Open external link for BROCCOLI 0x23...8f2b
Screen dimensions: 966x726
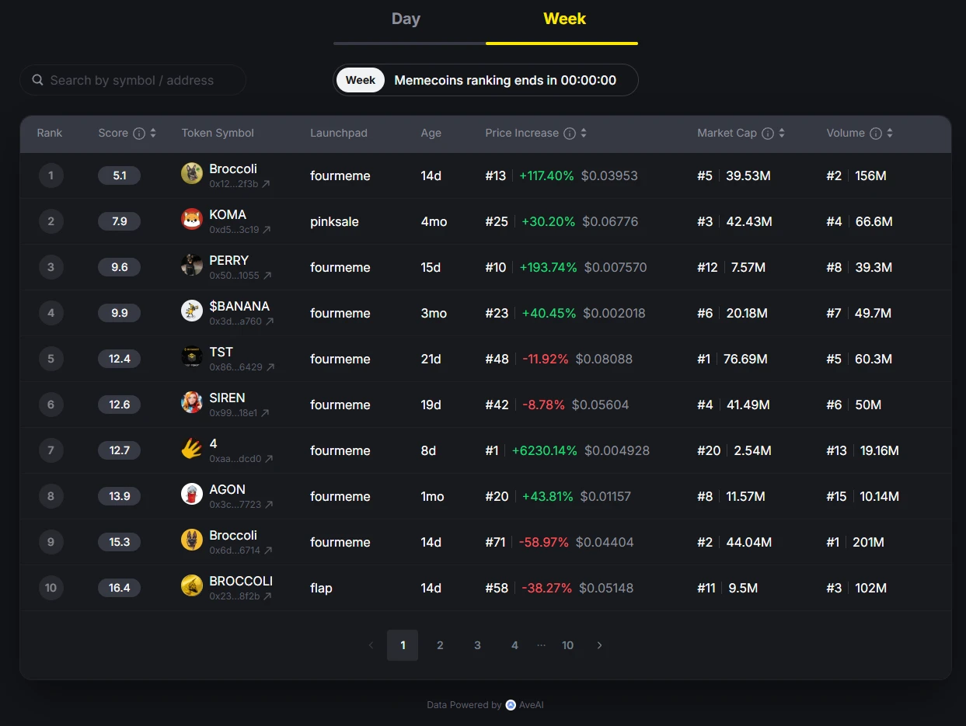click(267, 596)
